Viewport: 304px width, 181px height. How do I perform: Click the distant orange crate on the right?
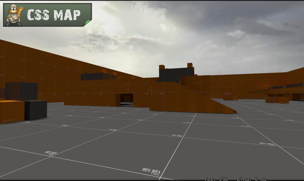coord(277,100)
